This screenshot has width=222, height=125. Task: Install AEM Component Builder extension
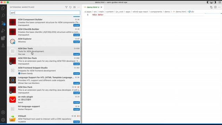[76, 25]
